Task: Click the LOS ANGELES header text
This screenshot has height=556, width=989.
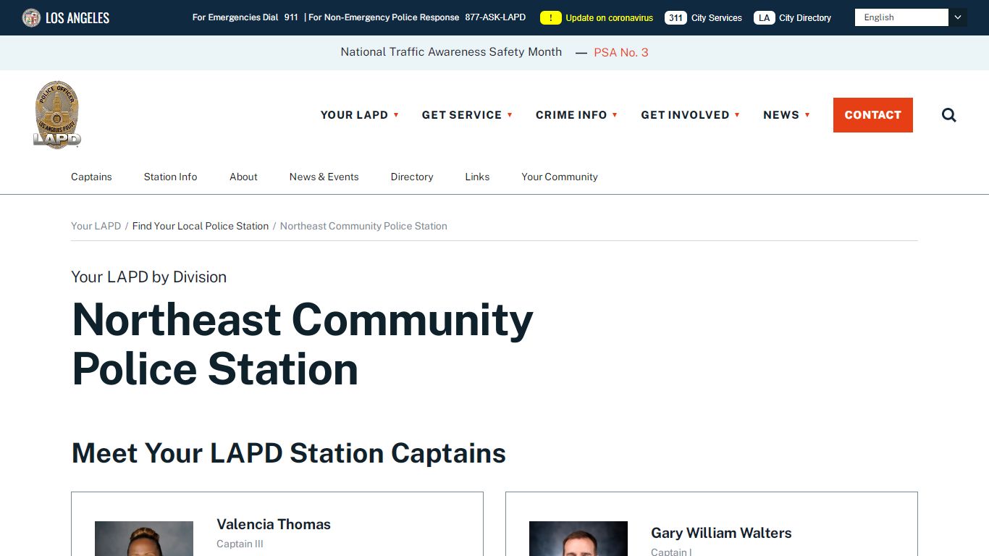Action: pos(77,17)
